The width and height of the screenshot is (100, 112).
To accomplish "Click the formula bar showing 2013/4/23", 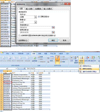I will tap(62, 69).
